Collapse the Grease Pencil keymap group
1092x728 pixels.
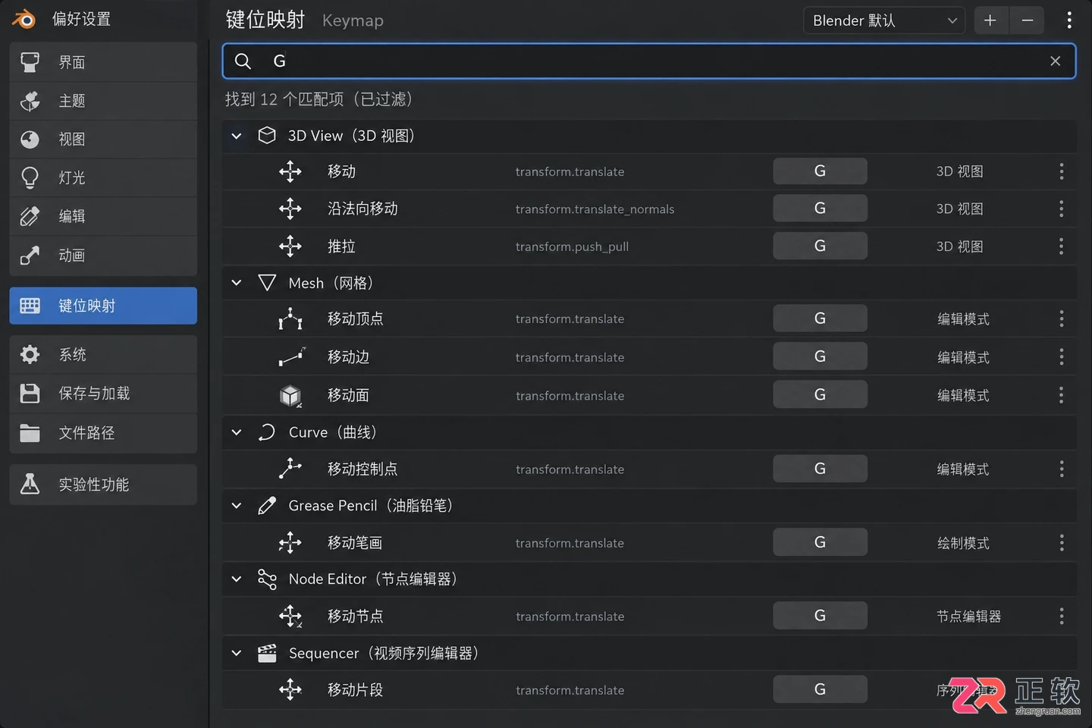pyautogui.click(x=237, y=506)
